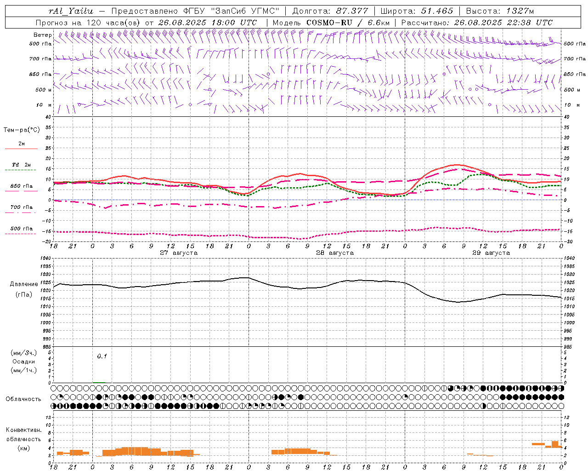Click the (мм/1ч.) precipitation unit label
Viewport: 588px width, 471px height.
(x=23, y=370)
